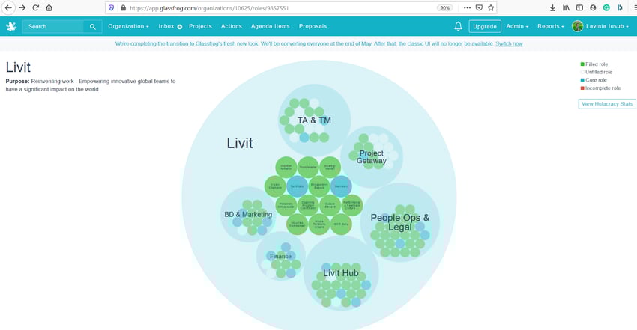This screenshot has height=330, width=637.
Task: Toggle the Firefox sidebar icon
Action: coord(580,7)
